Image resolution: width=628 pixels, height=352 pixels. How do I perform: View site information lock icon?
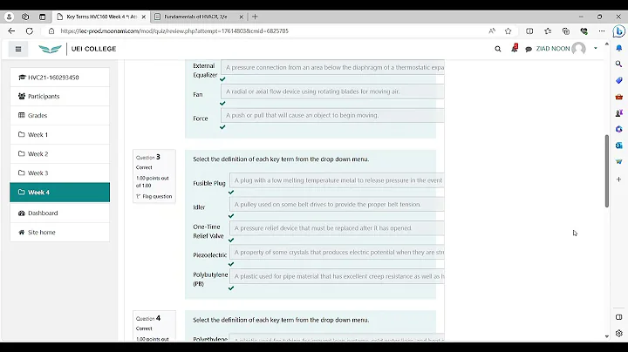point(51,30)
